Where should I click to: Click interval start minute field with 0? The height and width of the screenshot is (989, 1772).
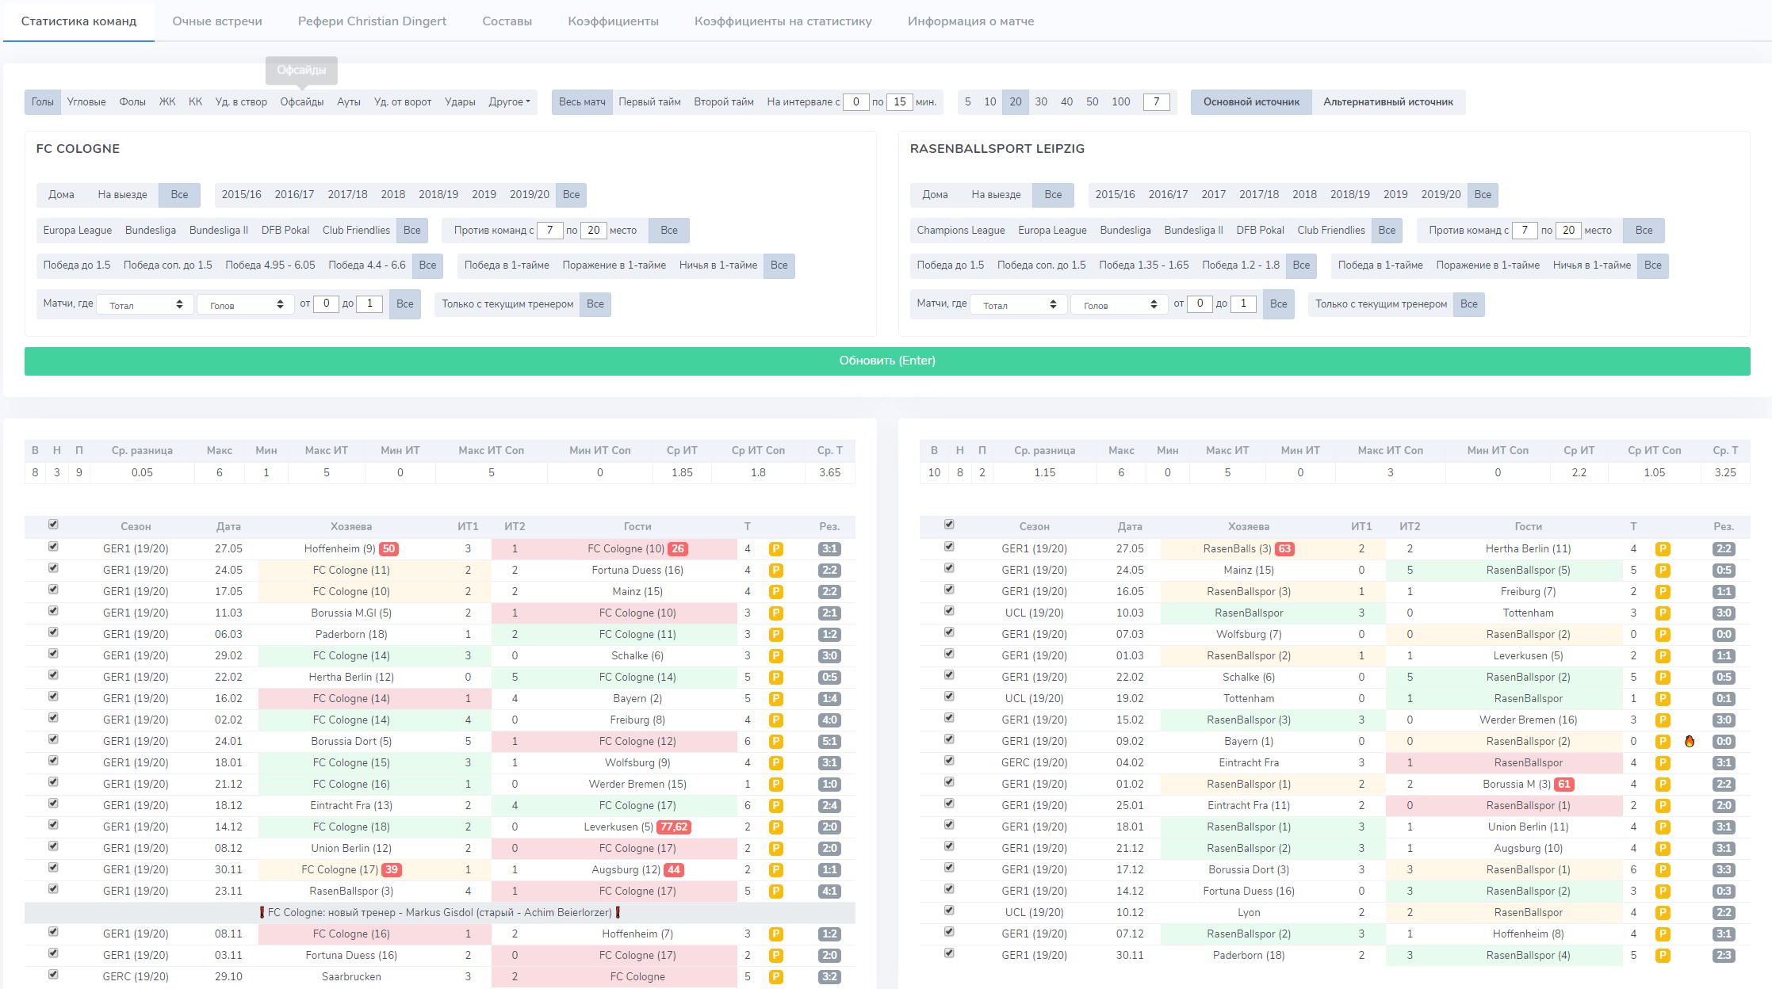[855, 101]
